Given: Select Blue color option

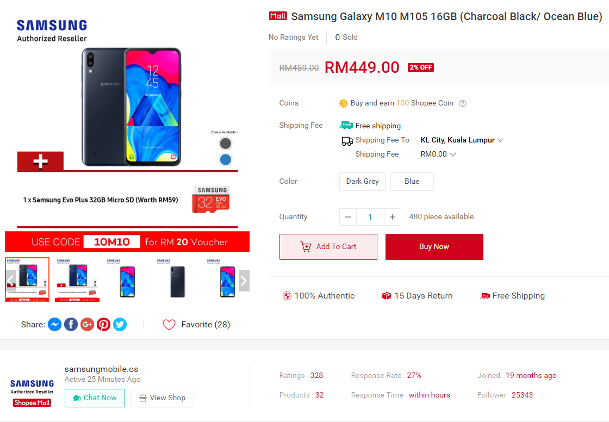Looking at the screenshot, I should (412, 182).
